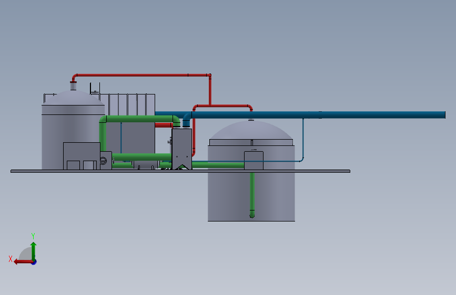The image size is (456, 295).
Task: Click the blue Z axis dot of triad
Action: pyautogui.click(x=34, y=262)
